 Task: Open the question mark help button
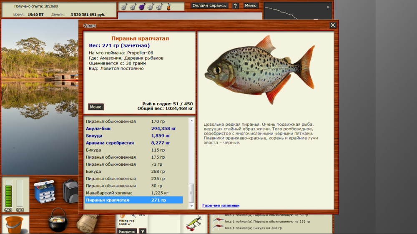click(x=236, y=6)
